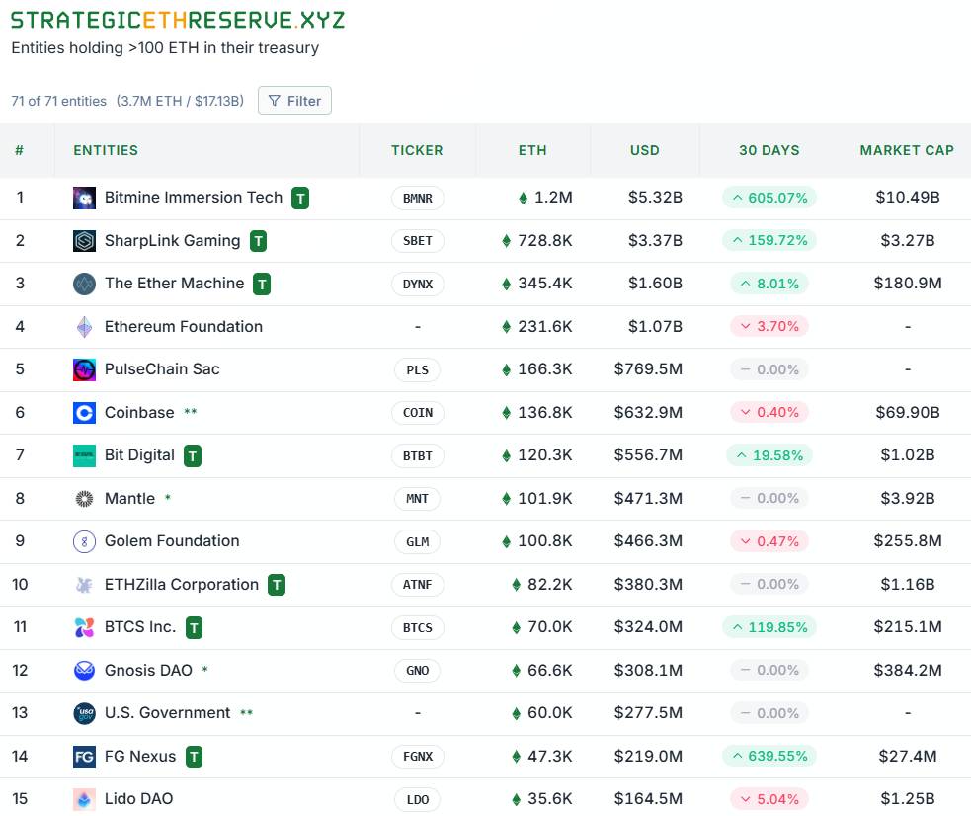
Task: Click the GLM ticker pill
Action: (418, 541)
